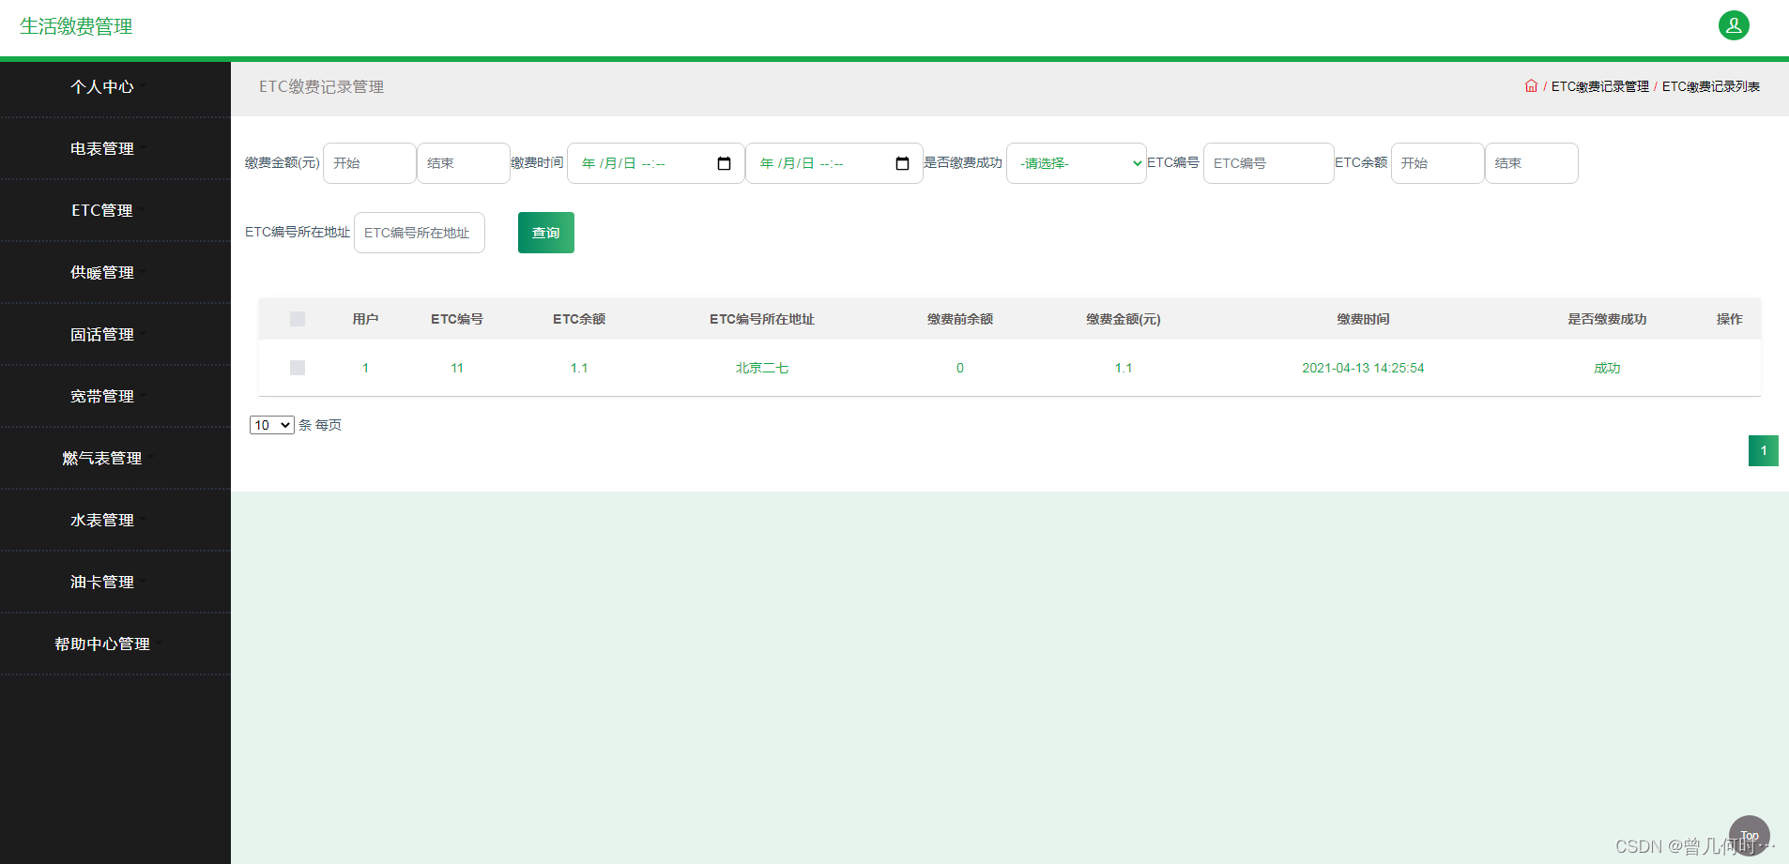Click the 北京二七 address cell
The image size is (1789, 864).
[762, 368]
